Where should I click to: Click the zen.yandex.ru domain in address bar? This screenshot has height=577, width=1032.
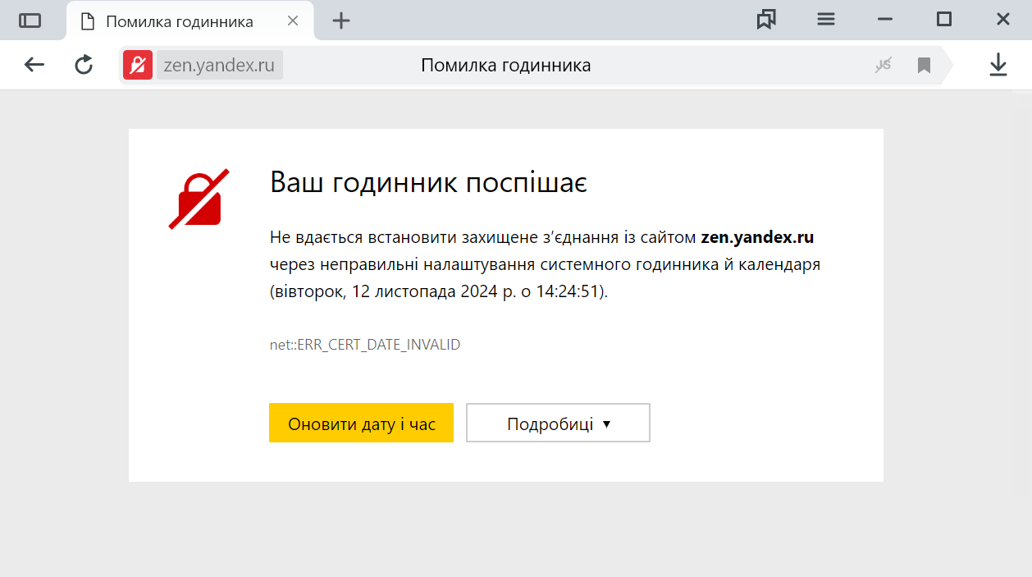coord(219,65)
